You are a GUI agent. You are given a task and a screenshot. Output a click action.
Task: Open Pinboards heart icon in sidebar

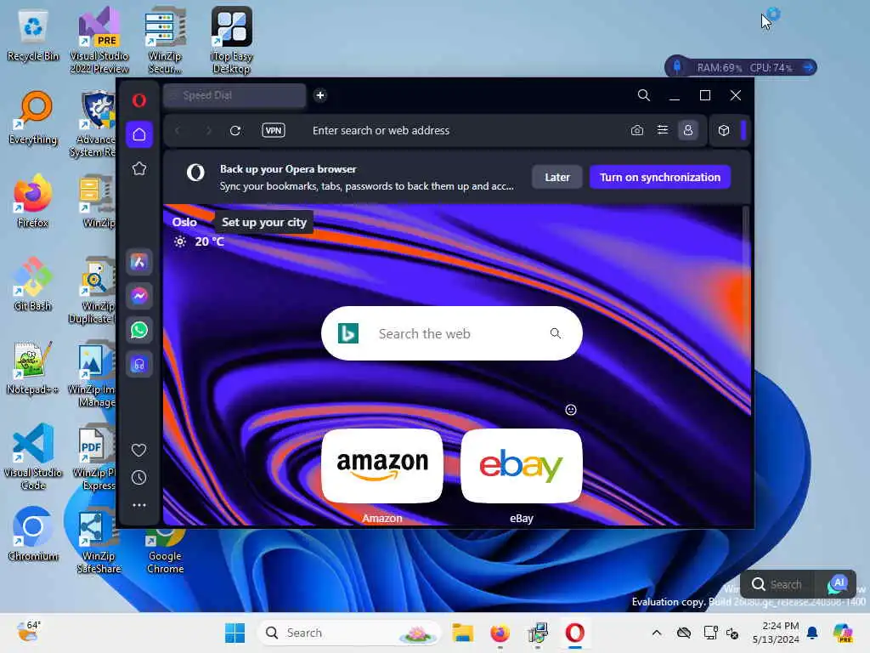tap(138, 450)
